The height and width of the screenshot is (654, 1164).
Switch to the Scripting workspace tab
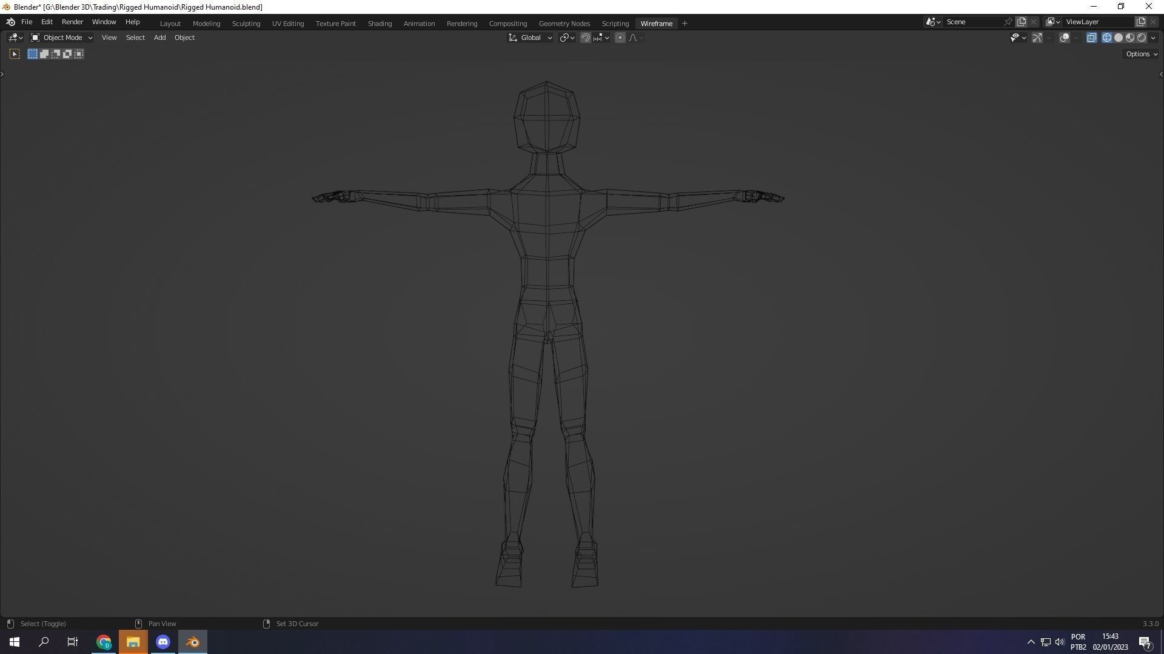coord(615,24)
